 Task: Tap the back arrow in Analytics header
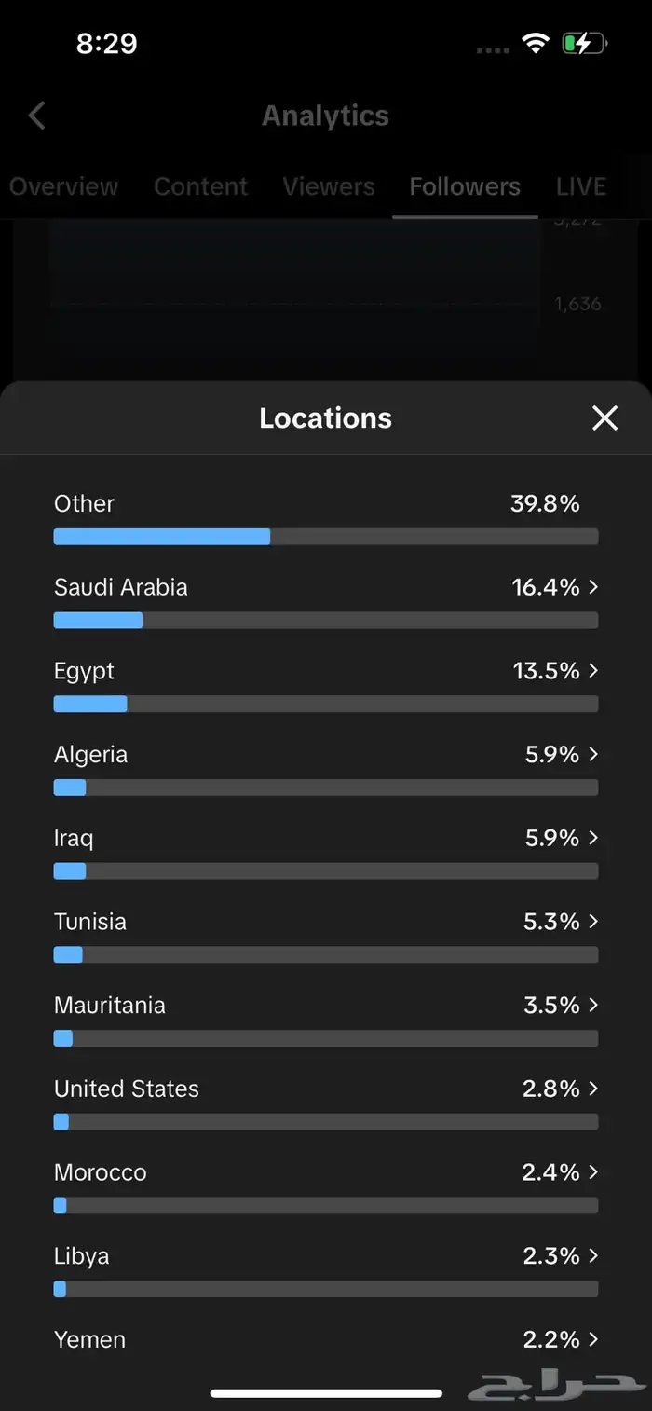click(x=37, y=116)
